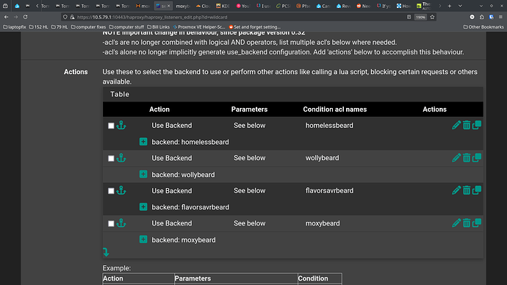
Task: Bookmark this page with the star icon
Action: 432,17
